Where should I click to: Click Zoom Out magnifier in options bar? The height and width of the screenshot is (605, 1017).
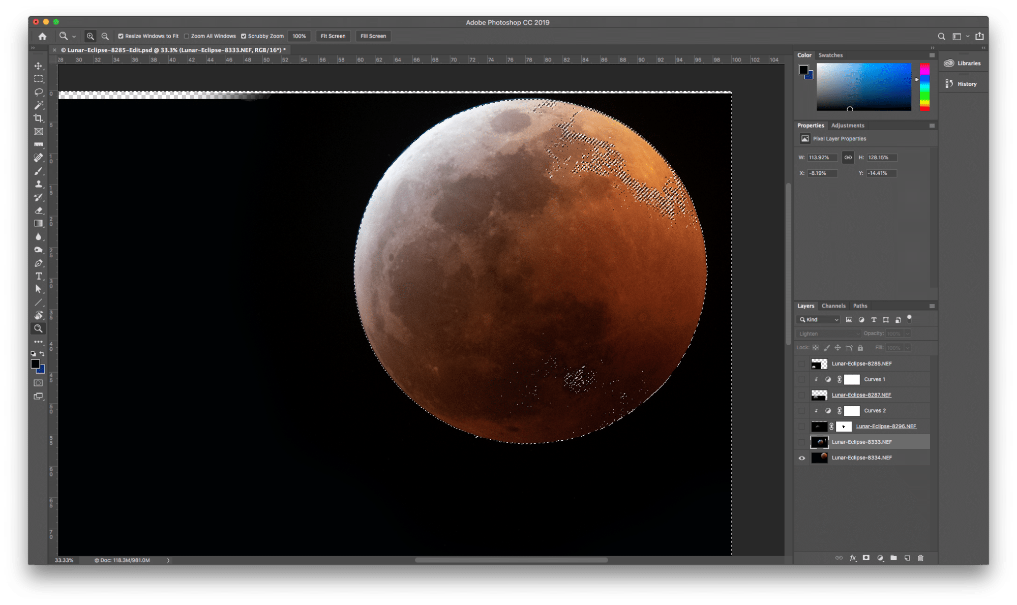pos(105,36)
